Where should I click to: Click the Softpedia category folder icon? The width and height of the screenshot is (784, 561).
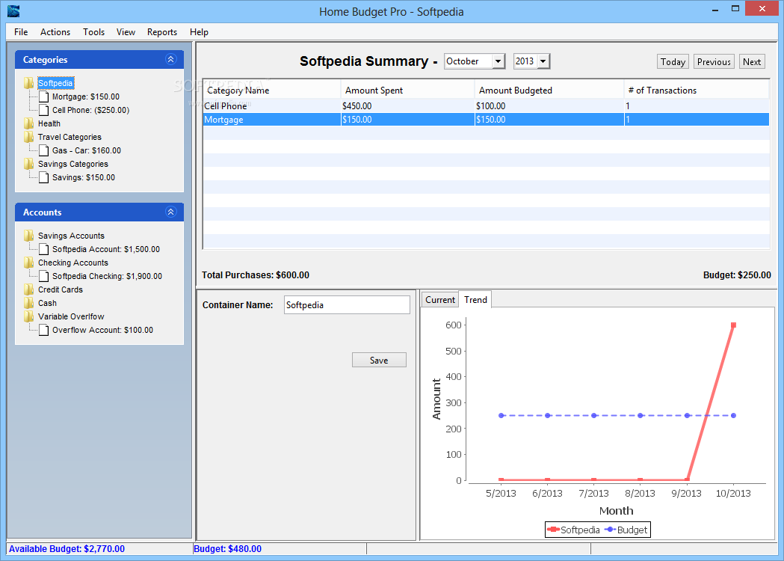(x=29, y=83)
